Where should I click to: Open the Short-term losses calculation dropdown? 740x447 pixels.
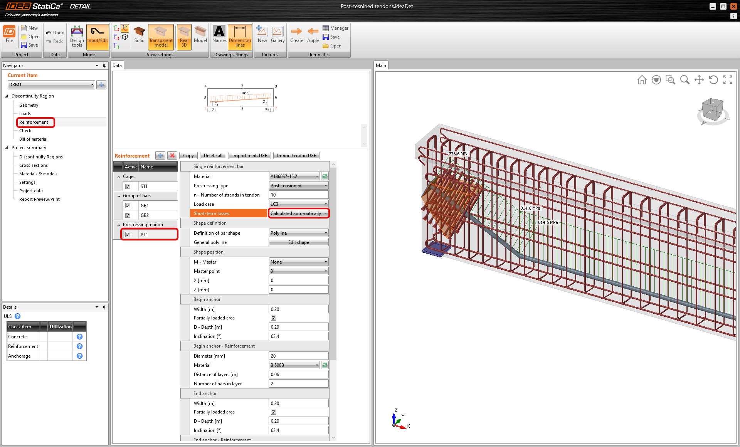(324, 213)
